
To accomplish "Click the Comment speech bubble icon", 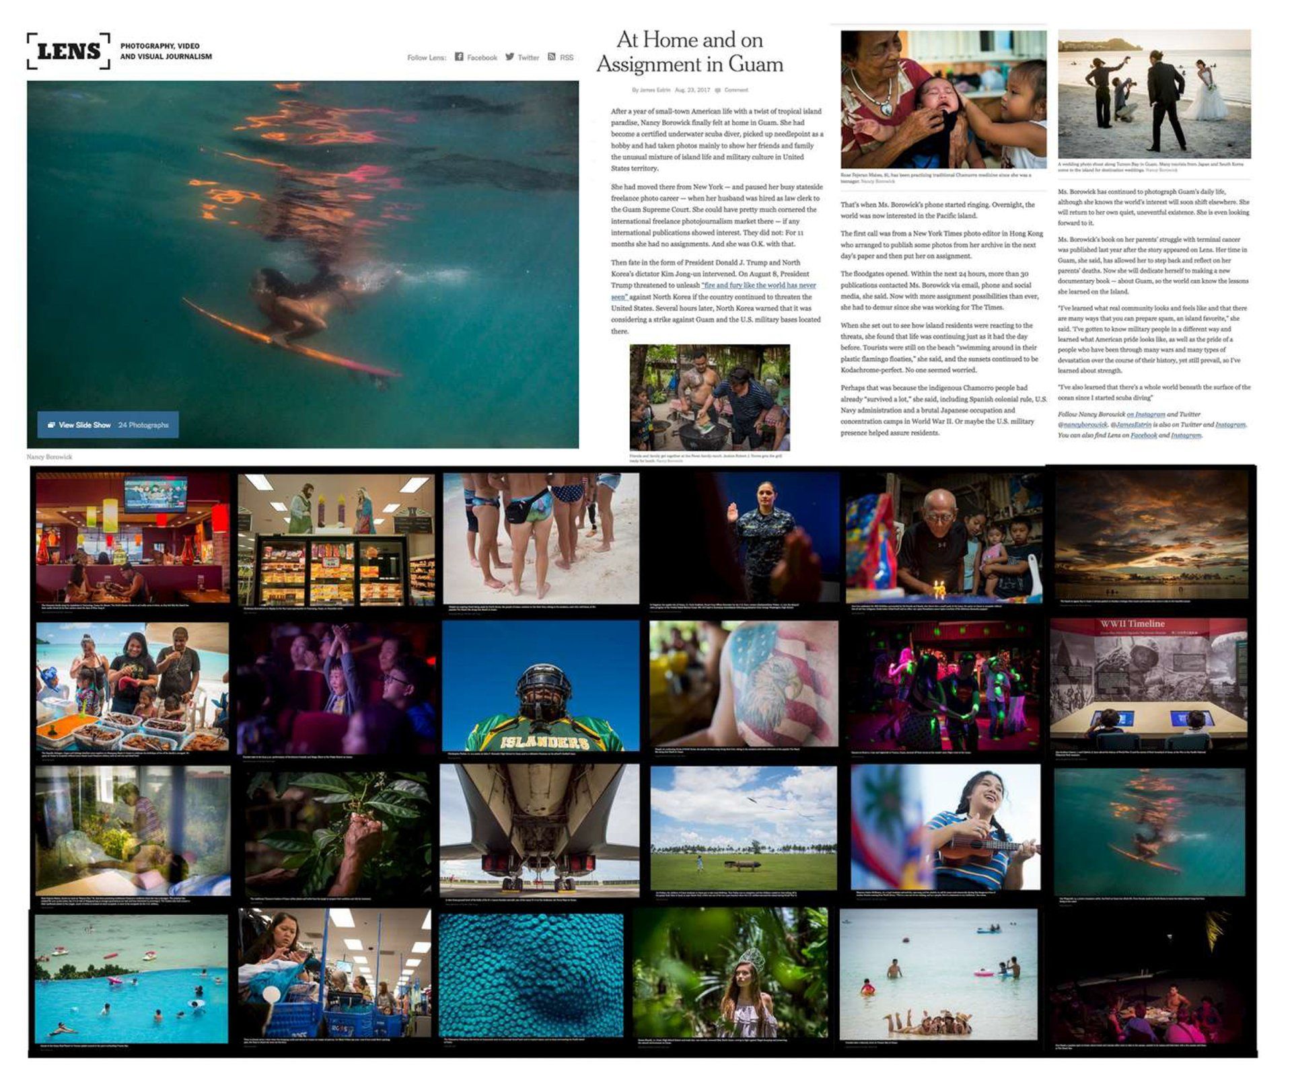I will tap(718, 90).
